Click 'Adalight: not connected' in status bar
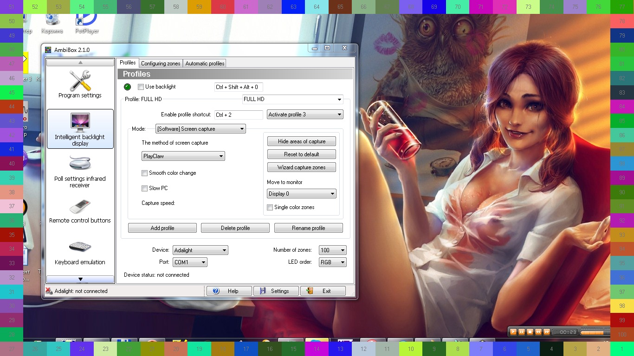This screenshot has height=356, width=634. click(x=81, y=291)
